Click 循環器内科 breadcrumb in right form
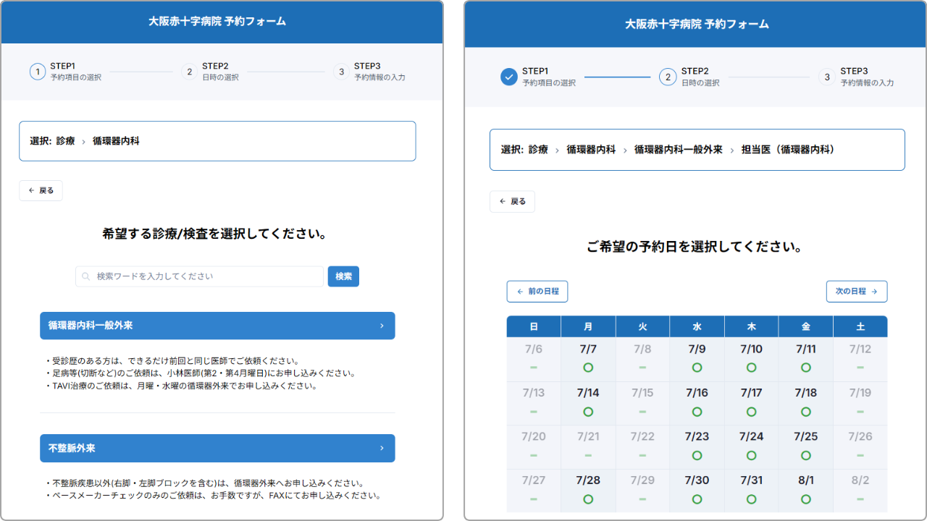The height and width of the screenshot is (521, 927). click(591, 150)
